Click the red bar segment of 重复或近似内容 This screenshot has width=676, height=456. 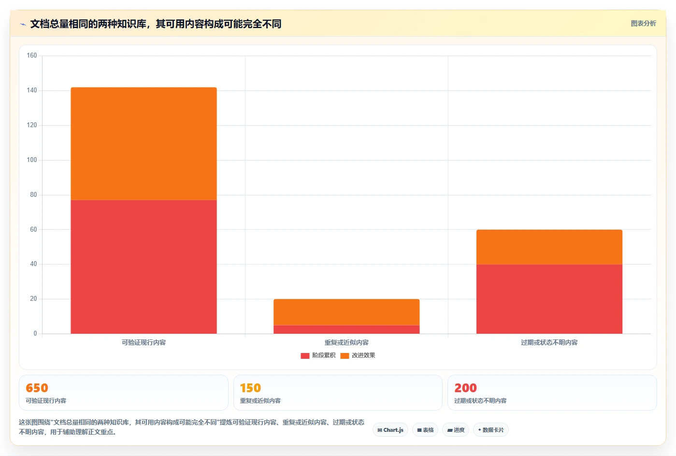[346, 329]
